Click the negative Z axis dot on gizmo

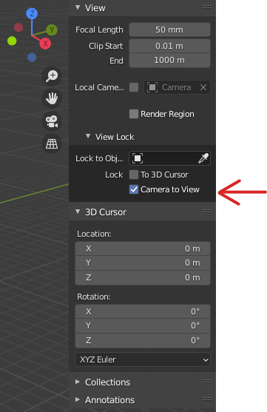coord(32,57)
